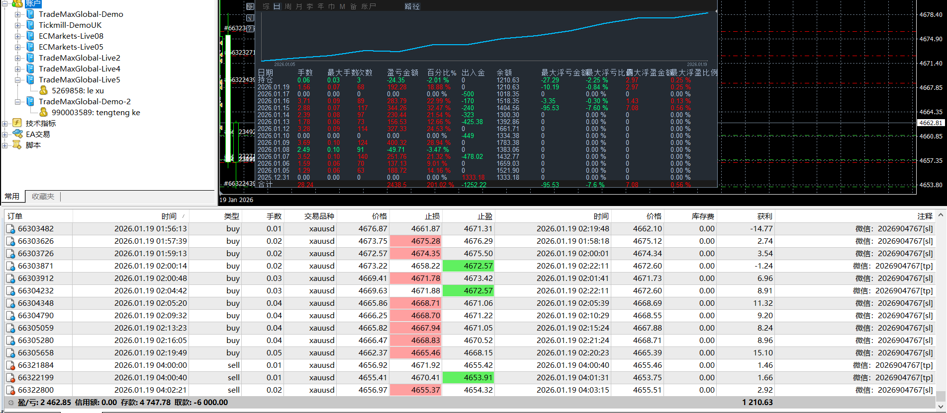Switch to the 收藏夹 favorites tab
This screenshot has height=413, width=947.
coord(43,197)
